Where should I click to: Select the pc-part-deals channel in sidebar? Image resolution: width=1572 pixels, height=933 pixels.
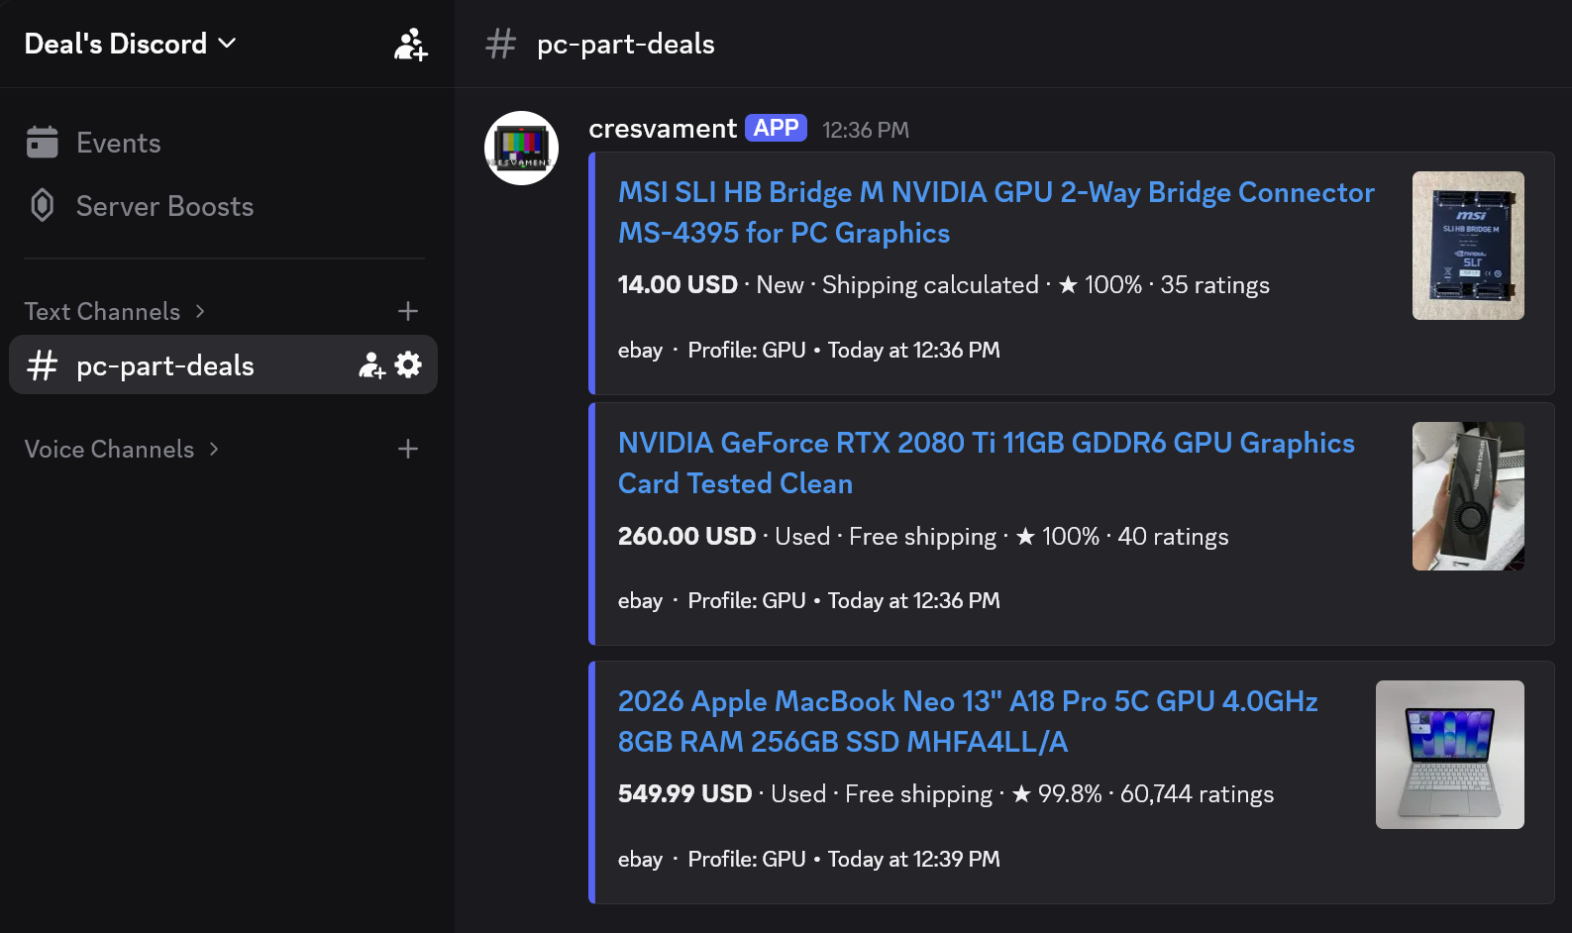(x=223, y=365)
